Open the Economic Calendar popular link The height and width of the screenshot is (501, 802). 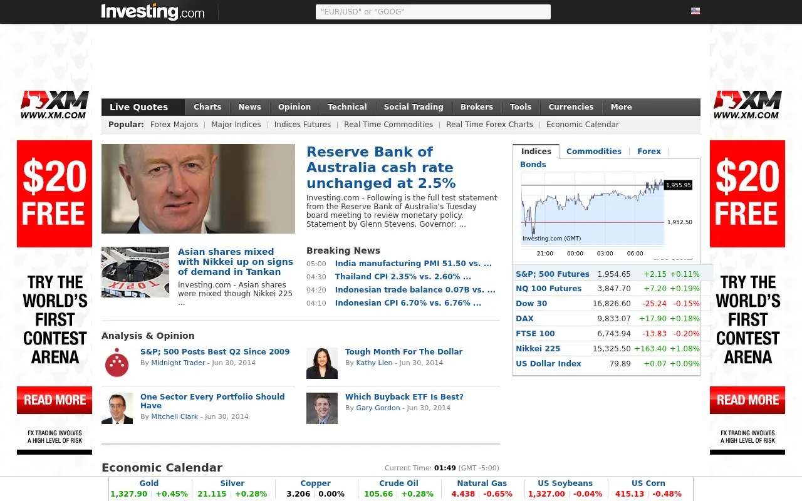pyautogui.click(x=583, y=125)
